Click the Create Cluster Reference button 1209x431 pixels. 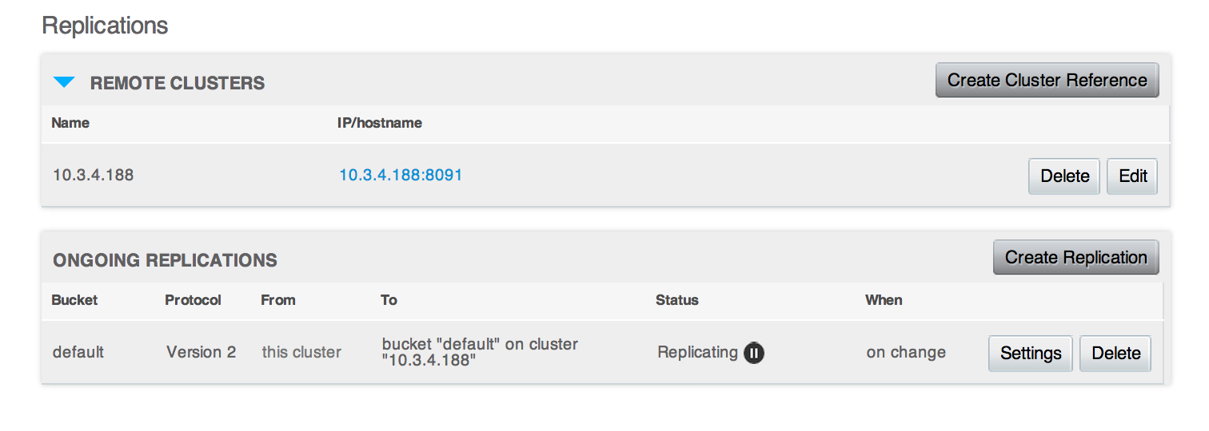[x=1047, y=81]
